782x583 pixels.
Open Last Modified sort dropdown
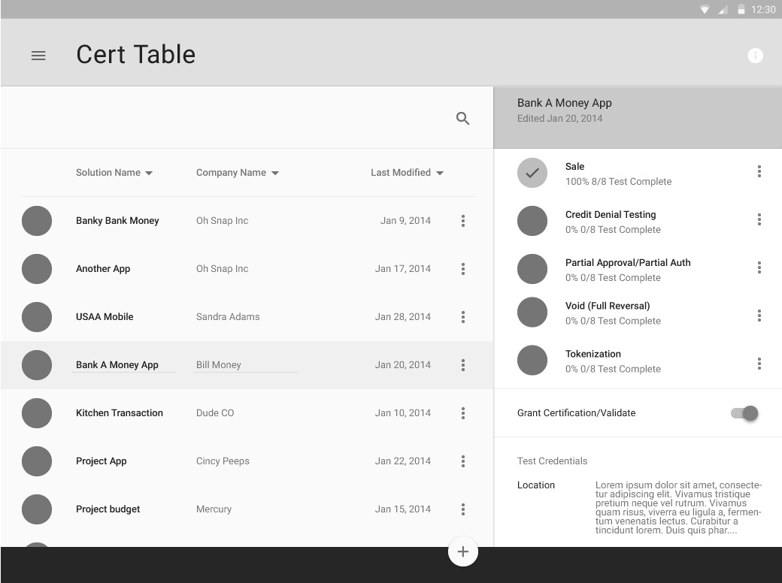pos(440,173)
